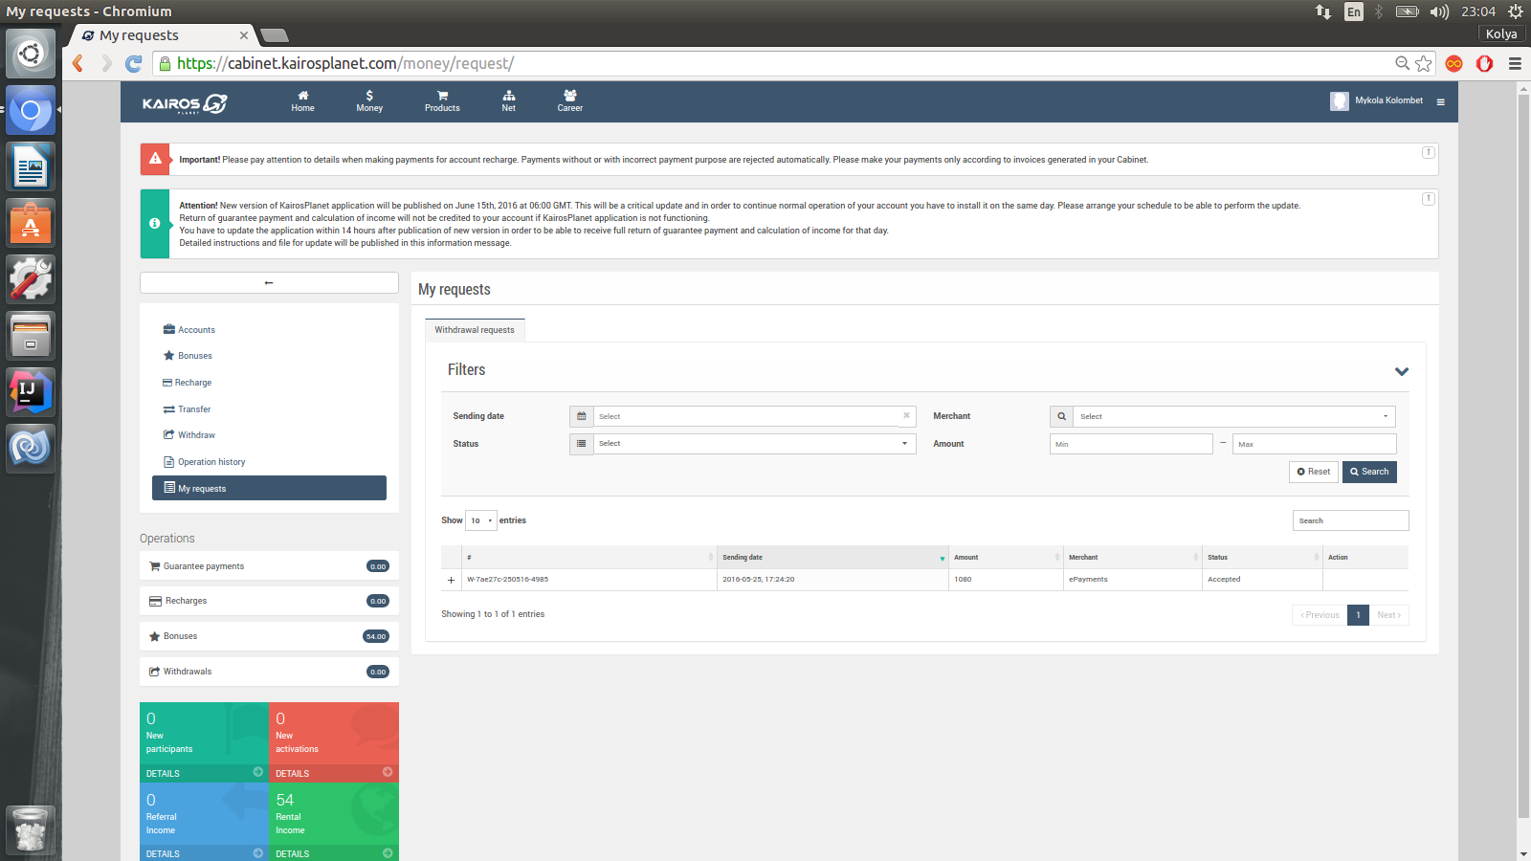Click the Min amount input field
The image size is (1531, 861).
coord(1130,444)
